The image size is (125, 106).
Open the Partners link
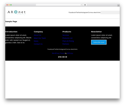point(66,44)
